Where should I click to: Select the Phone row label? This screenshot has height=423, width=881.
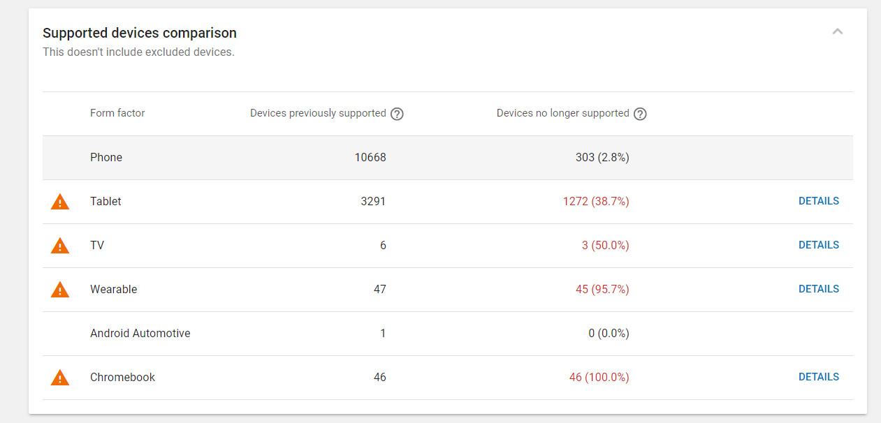(106, 158)
